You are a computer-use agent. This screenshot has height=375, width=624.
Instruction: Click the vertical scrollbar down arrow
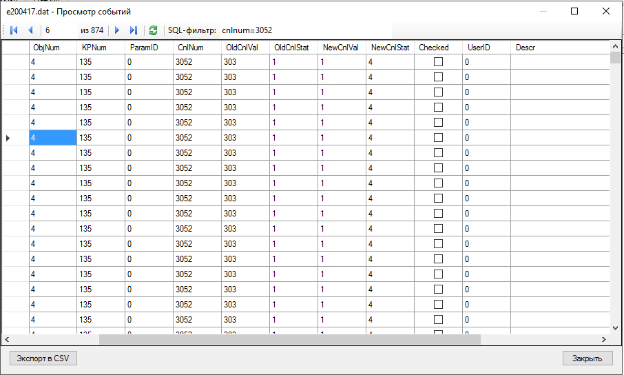(x=615, y=328)
